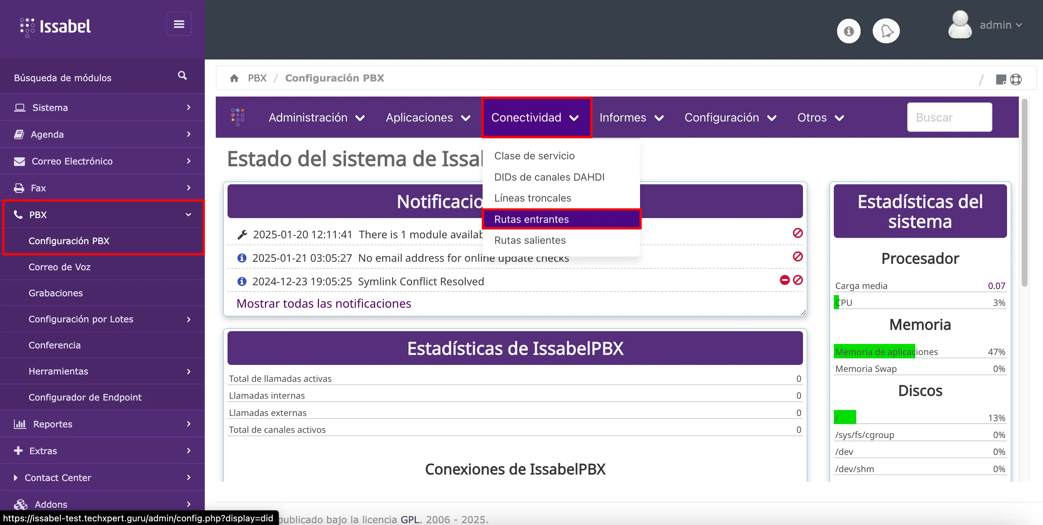Dismiss the module available notification

797,233
